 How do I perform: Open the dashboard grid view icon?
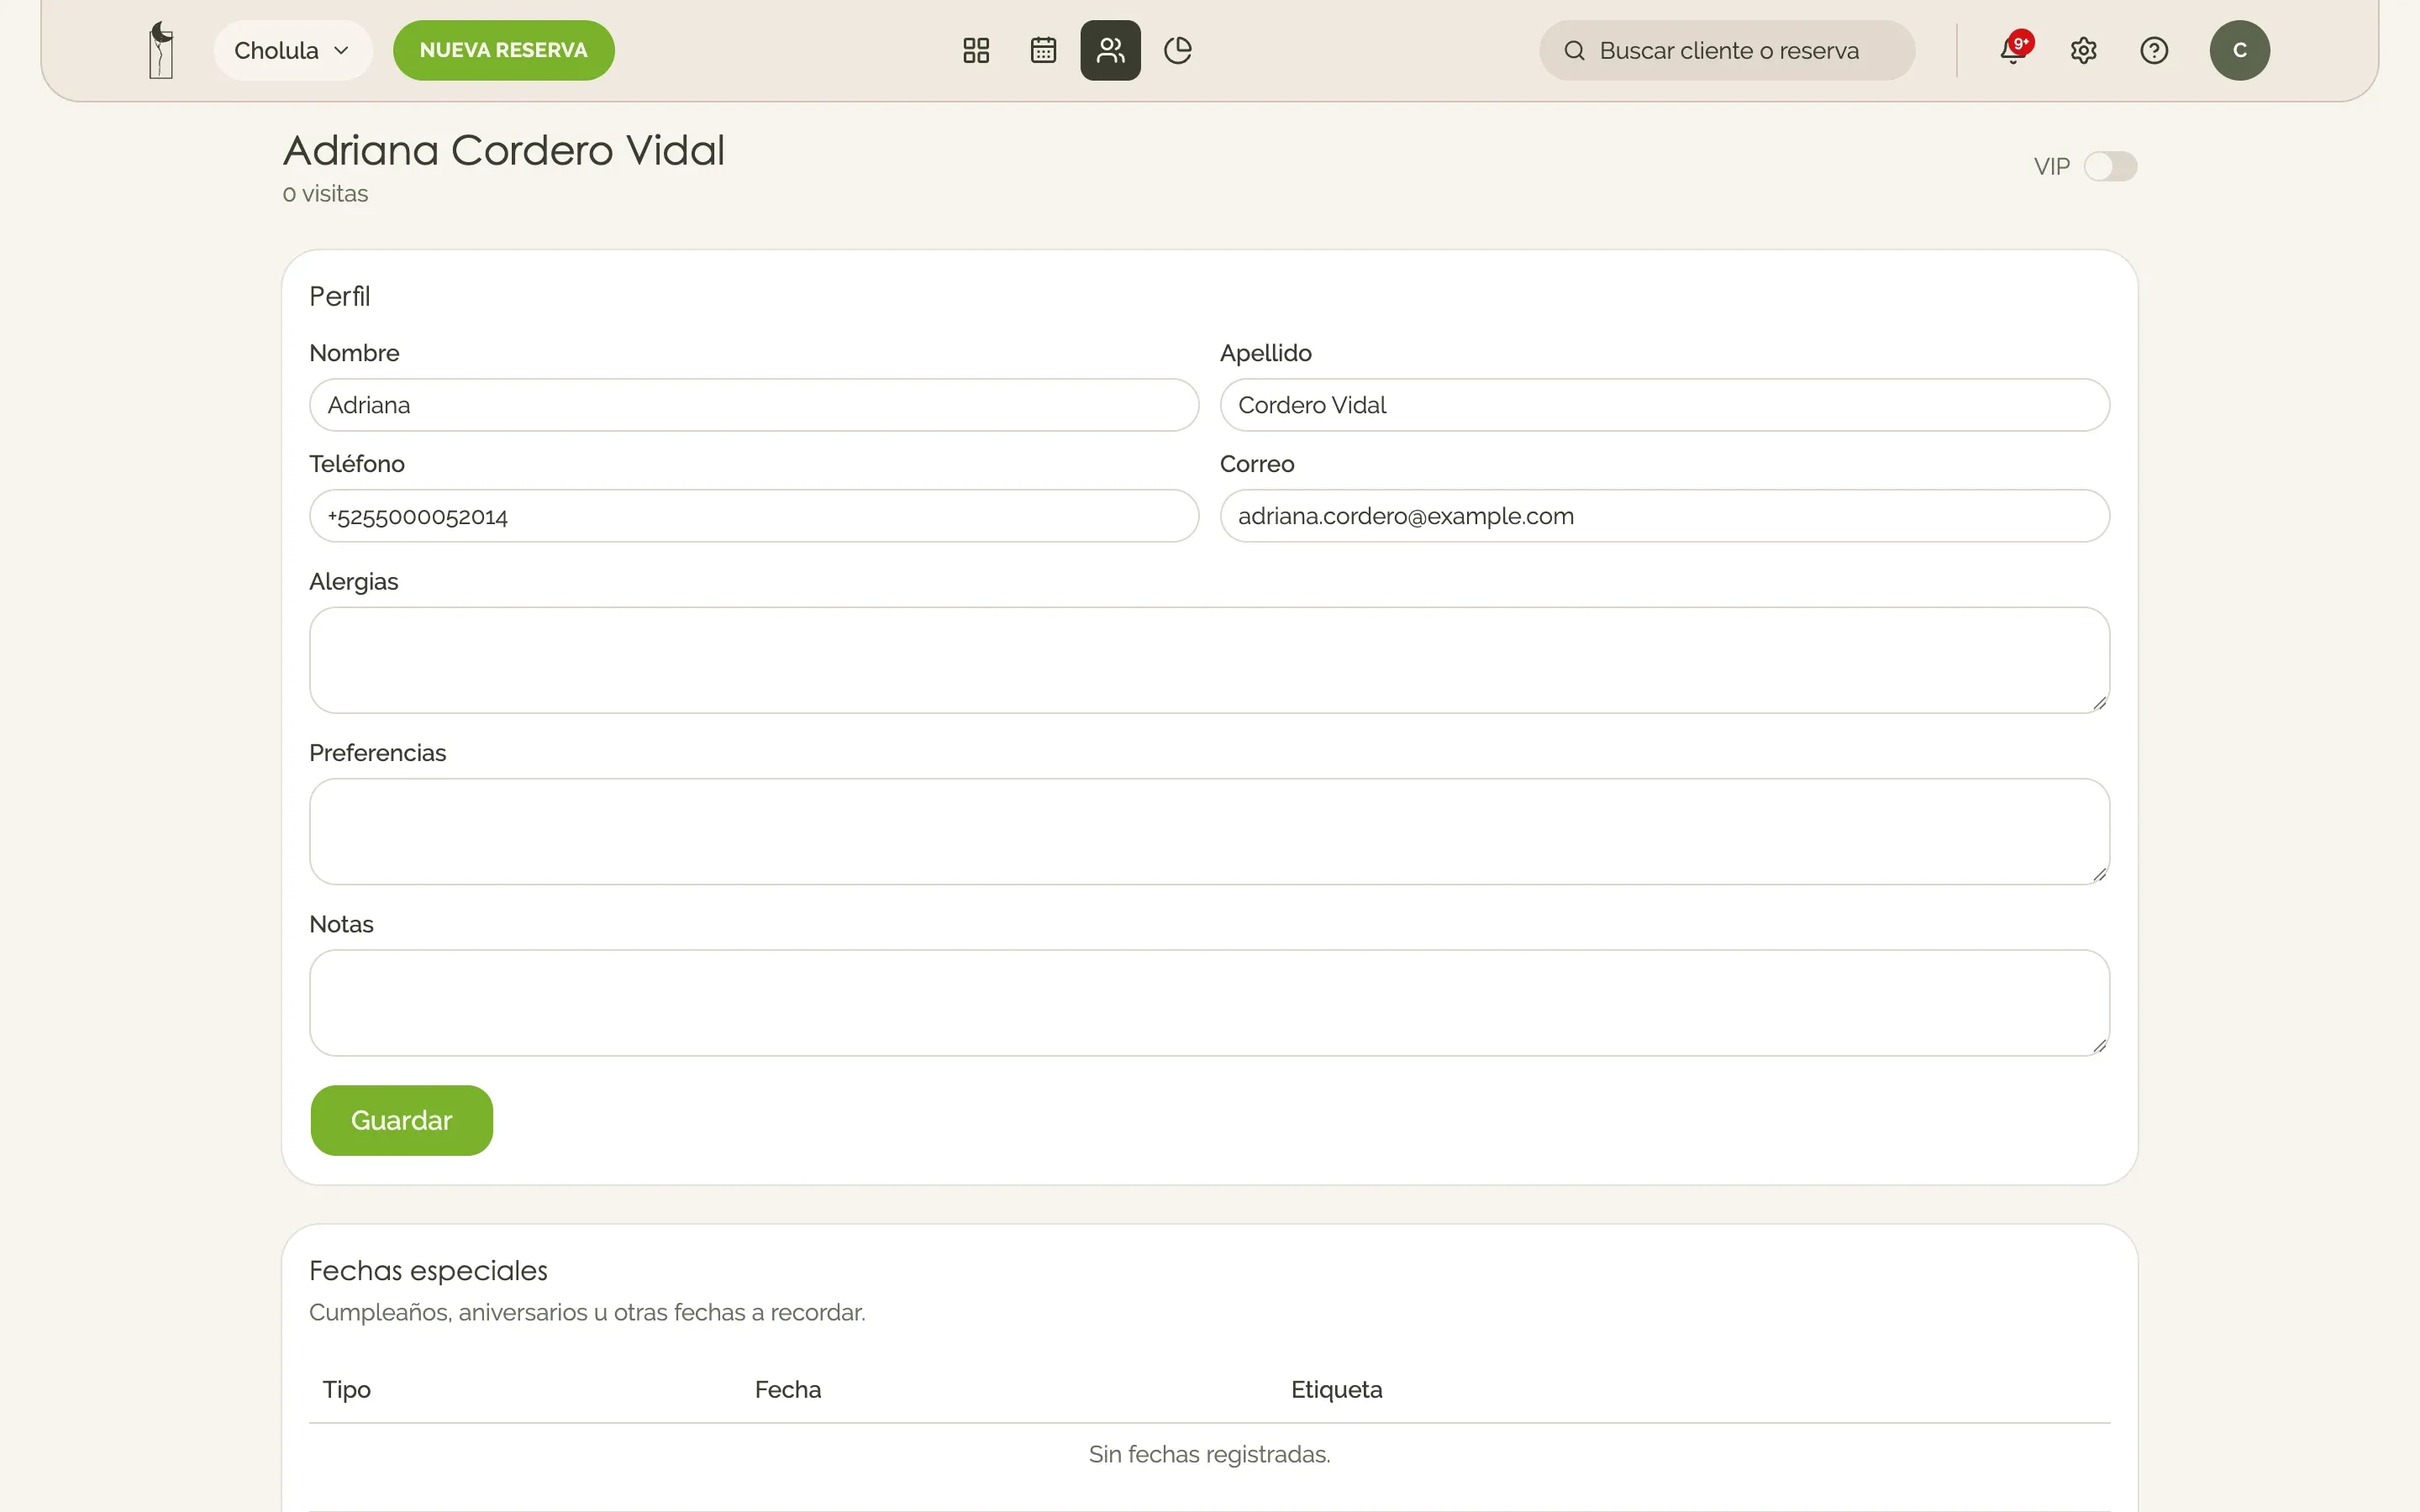(976, 50)
